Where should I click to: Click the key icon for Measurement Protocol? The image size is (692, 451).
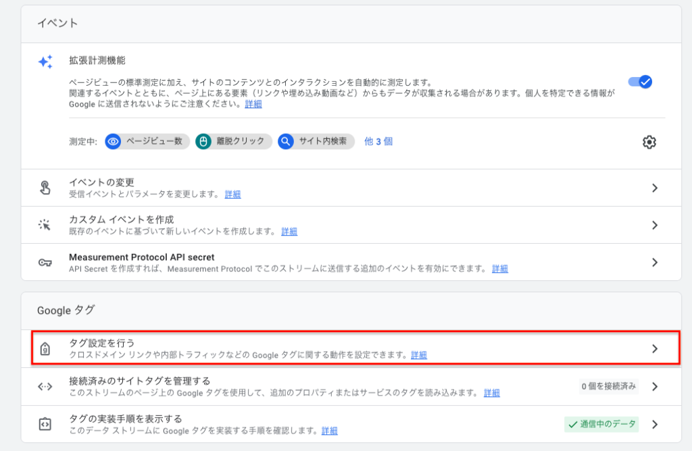pyautogui.click(x=45, y=263)
